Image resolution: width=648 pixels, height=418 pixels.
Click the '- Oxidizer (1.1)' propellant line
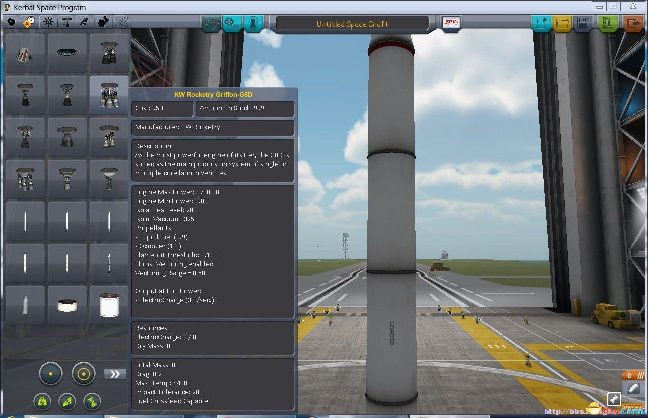pos(158,246)
